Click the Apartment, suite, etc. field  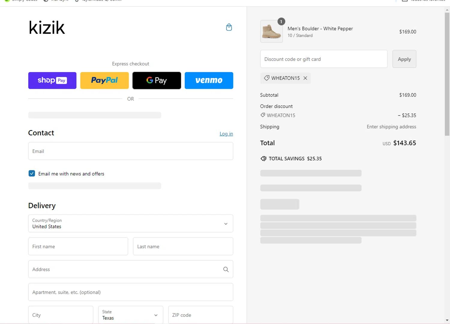(130, 292)
